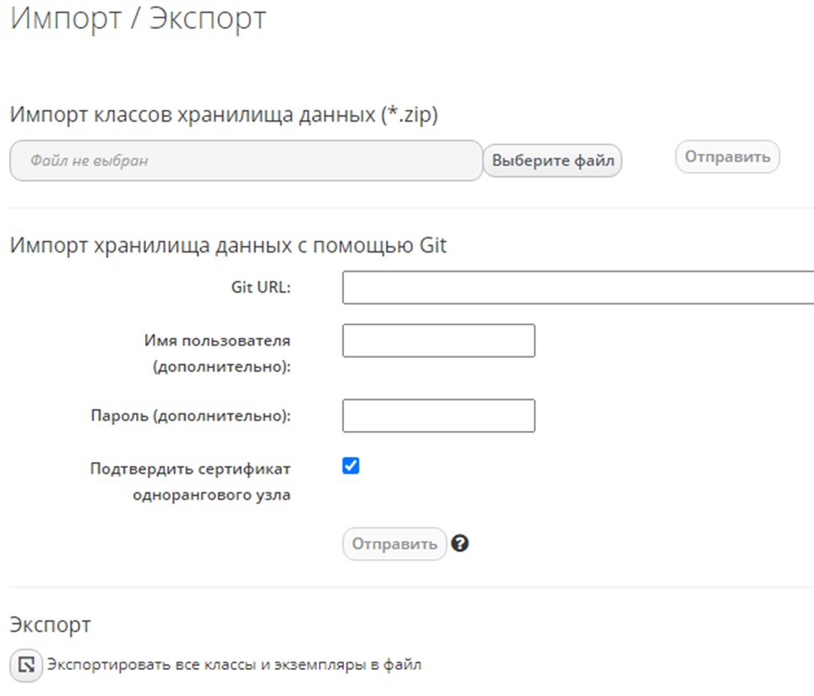
Task: Click the question mark help icon
Action: pos(459,543)
